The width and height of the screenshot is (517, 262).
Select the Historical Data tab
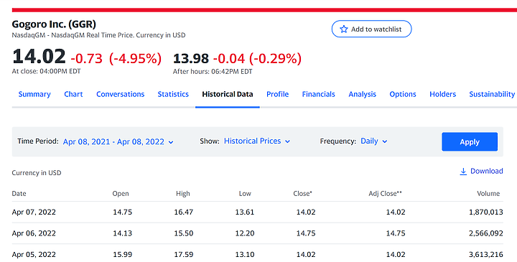coord(228,94)
